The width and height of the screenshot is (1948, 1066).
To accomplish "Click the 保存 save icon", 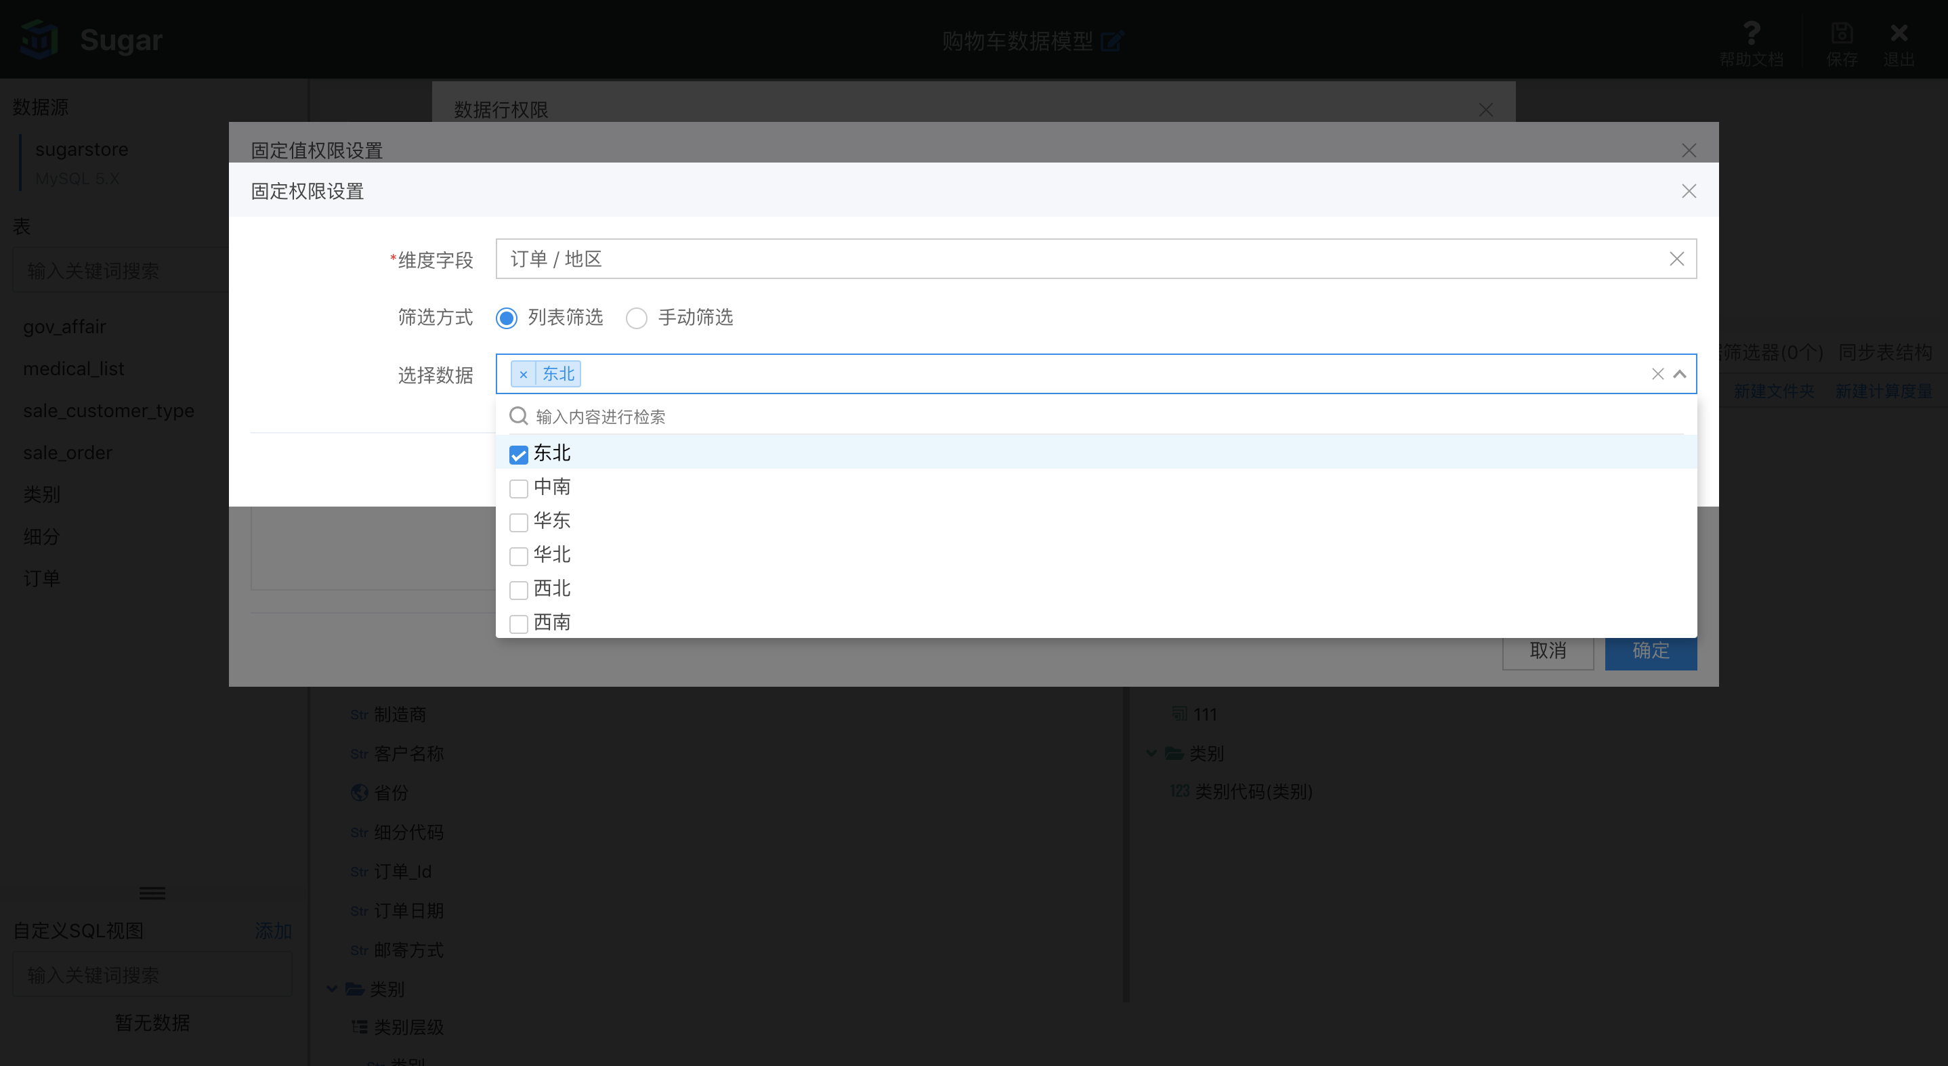I will click(1842, 33).
